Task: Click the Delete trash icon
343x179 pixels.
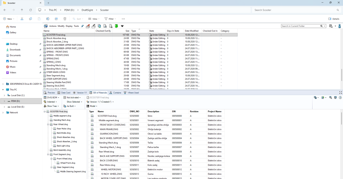Action: tap(65, 19)
